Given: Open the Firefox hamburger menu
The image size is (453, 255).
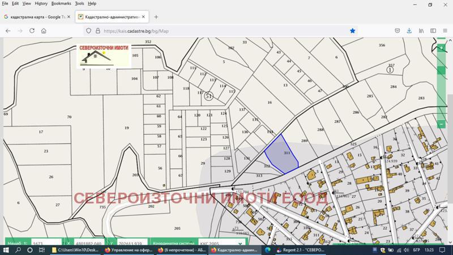Looking at the screenshot, I should (x=446, y=31).
